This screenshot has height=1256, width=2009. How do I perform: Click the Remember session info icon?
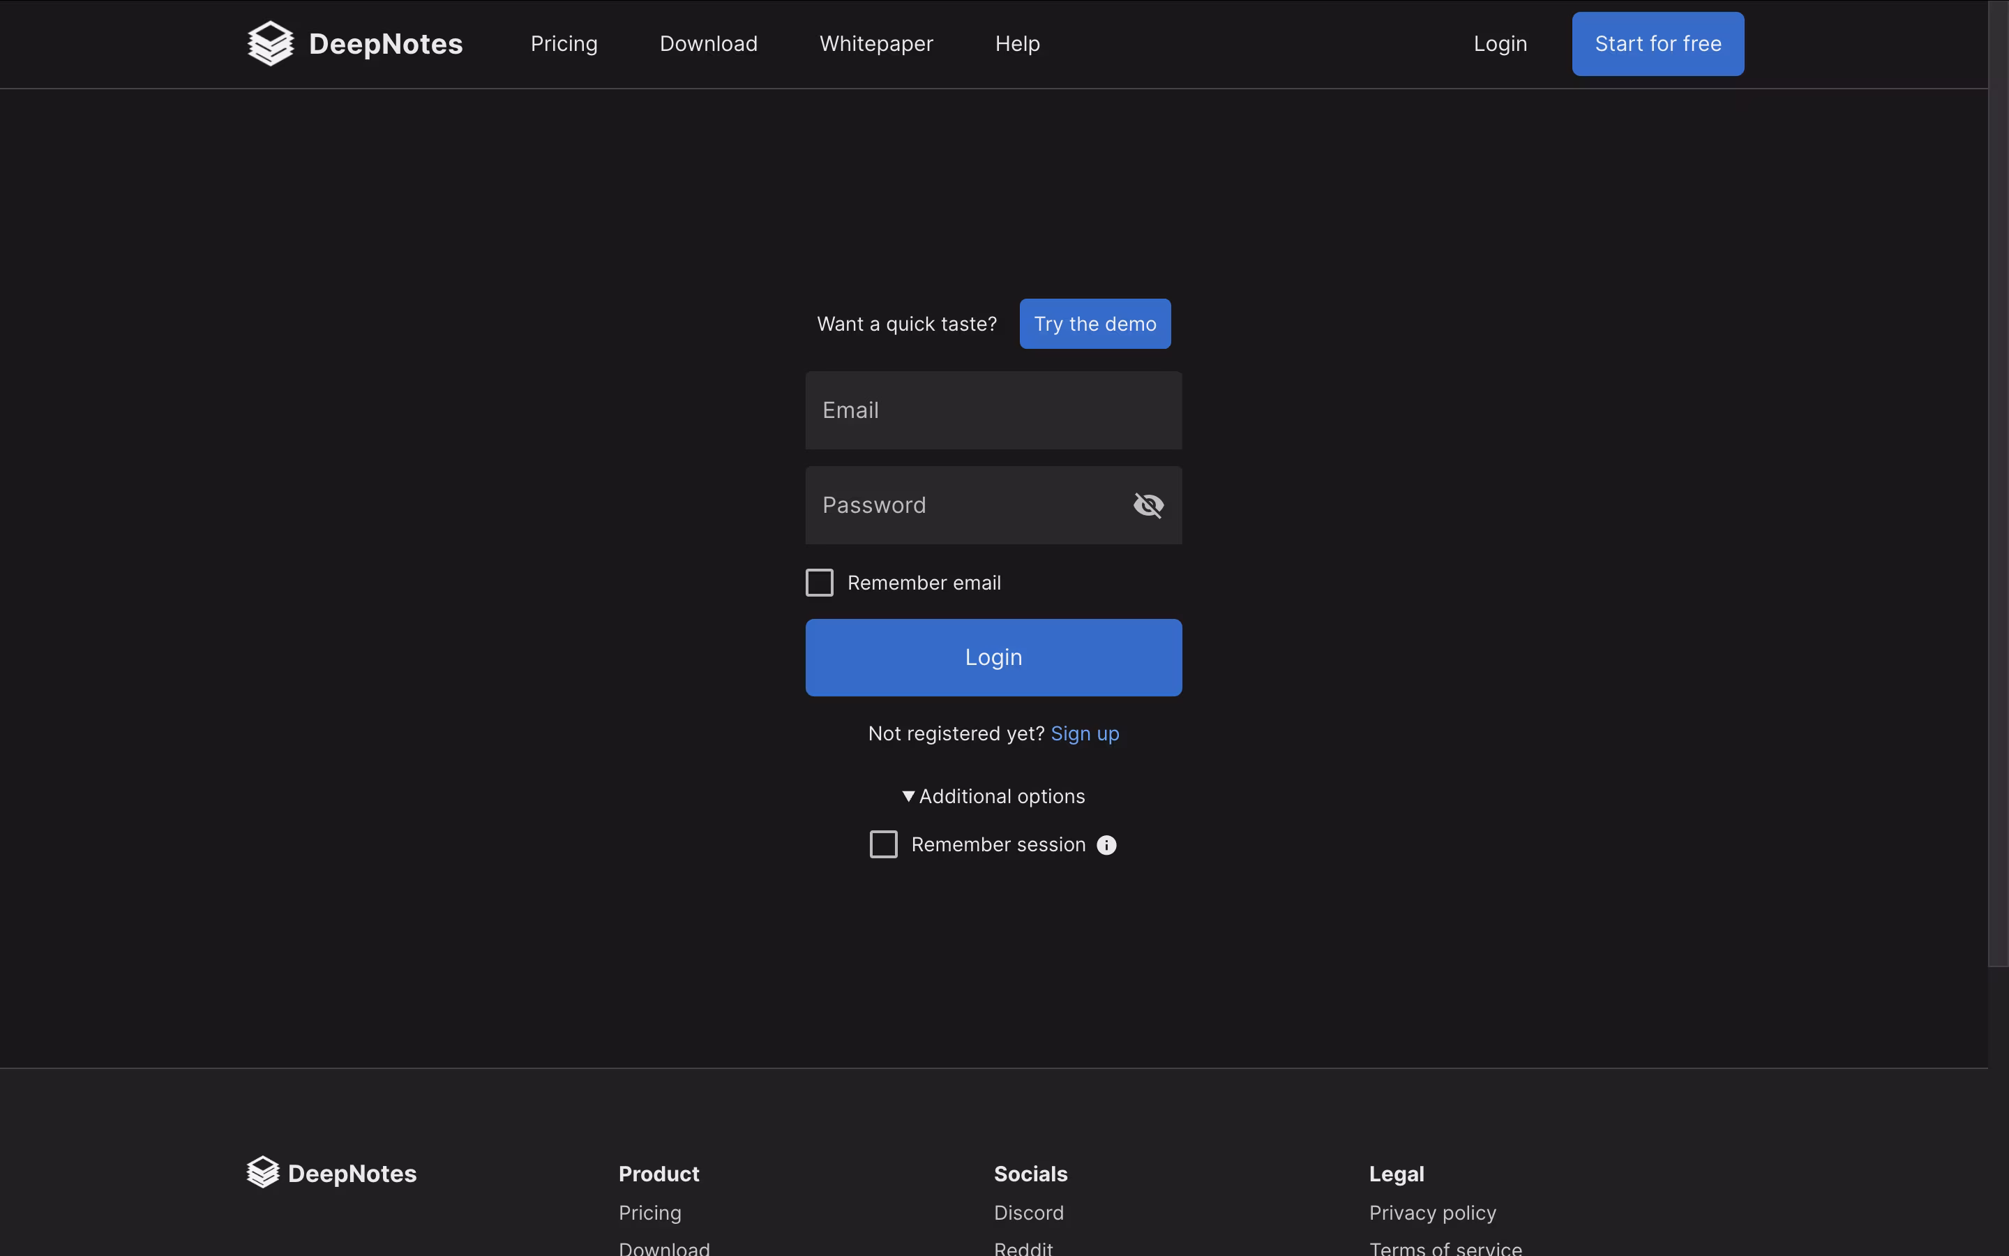(1106, 845)
